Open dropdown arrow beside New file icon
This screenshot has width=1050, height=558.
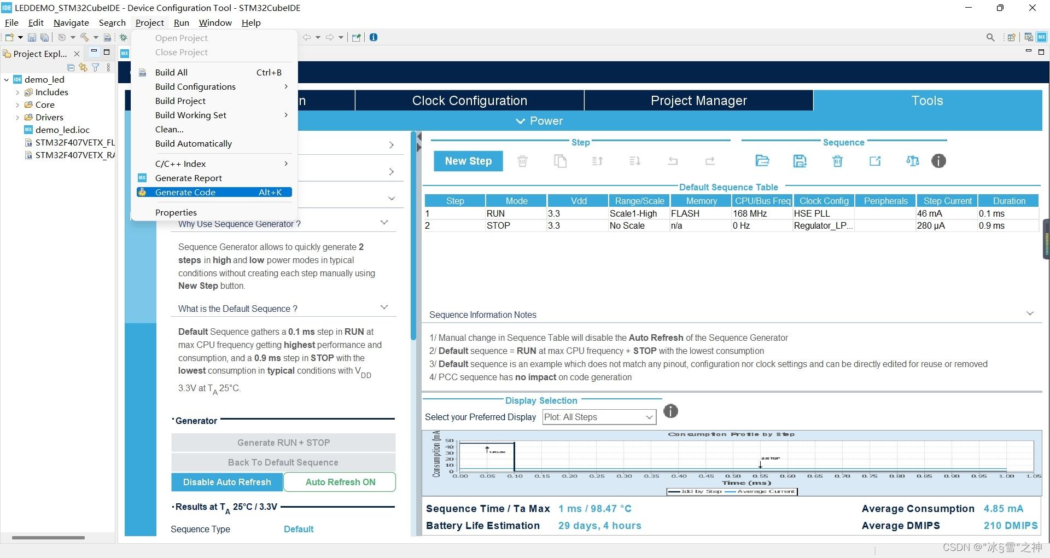click(20, 37)
